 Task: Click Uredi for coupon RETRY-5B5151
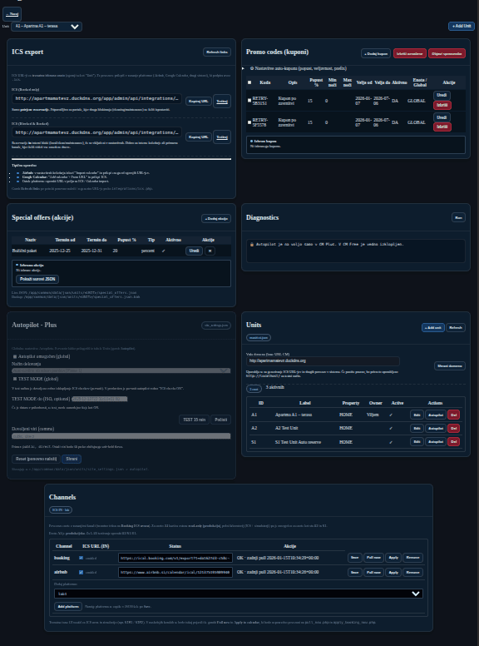point(442,95)
